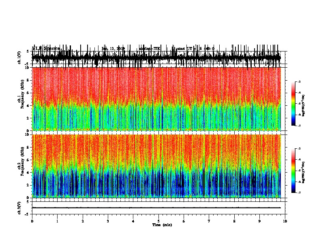Click inside the ch.2 spectrogram plot

tap(156, 166)
